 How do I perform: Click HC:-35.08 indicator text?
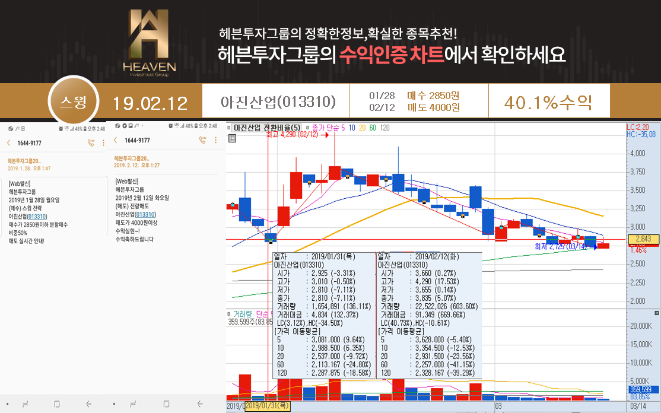click(641, 135)
